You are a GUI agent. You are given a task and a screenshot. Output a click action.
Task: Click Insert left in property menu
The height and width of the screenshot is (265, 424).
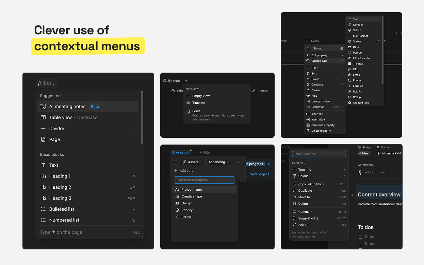coord(325,114)
